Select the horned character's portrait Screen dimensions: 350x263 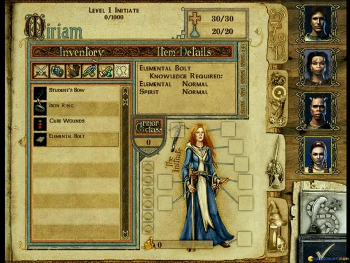[x=318, y=111]
